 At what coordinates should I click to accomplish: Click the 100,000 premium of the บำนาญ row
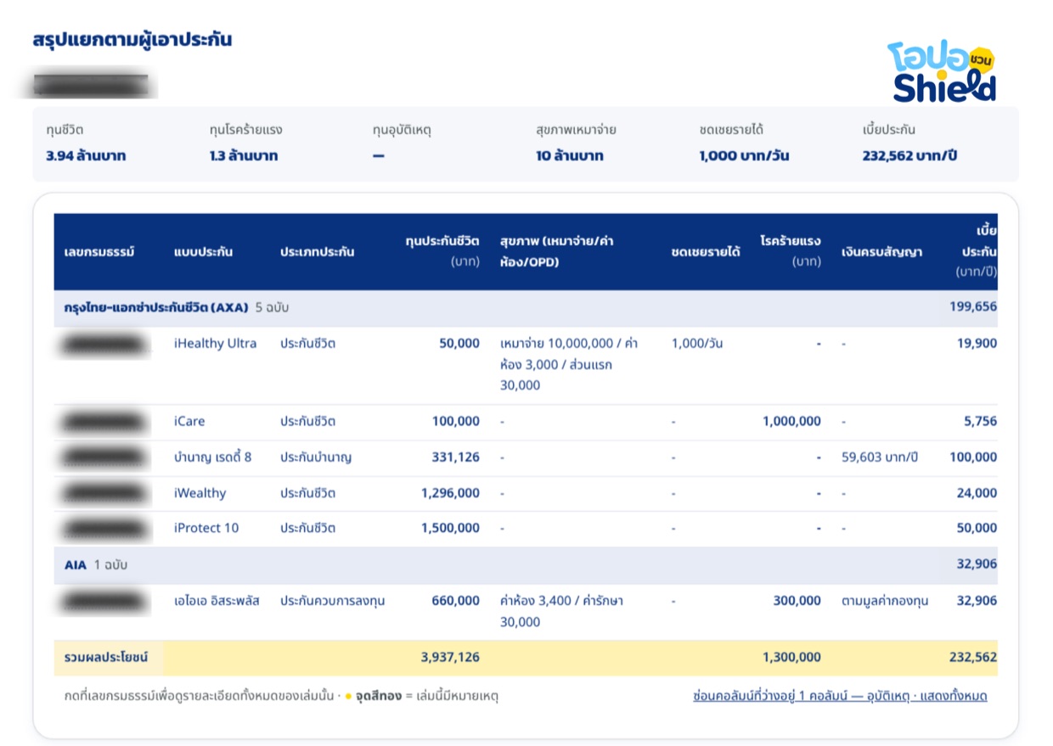(973, 457)
